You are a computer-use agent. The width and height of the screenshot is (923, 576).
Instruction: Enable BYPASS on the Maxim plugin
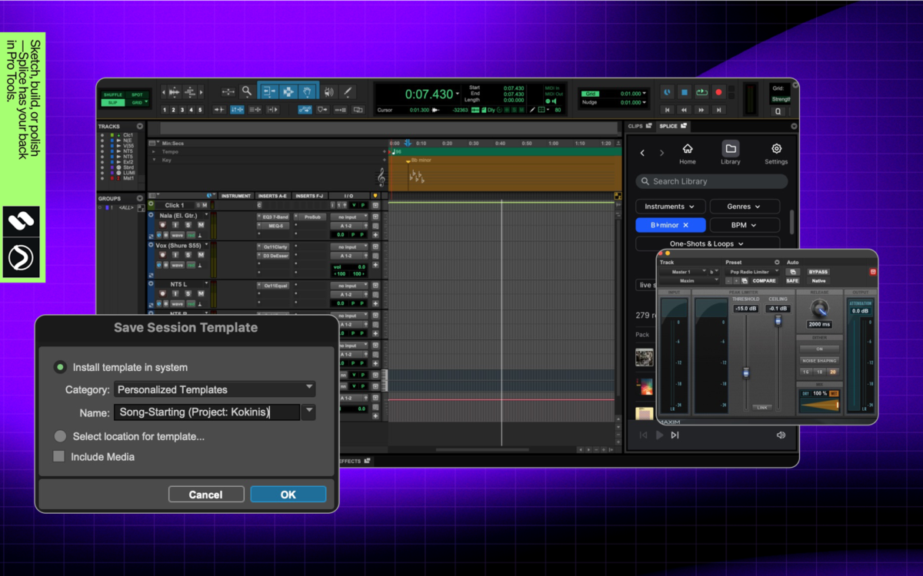click(818, 271)
